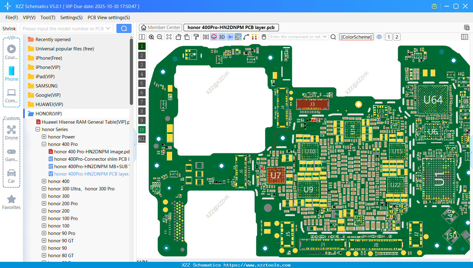Open PCB View settings(S) menu
The image size is (473, 268).
pyautogui.click(x=109, y=18)
